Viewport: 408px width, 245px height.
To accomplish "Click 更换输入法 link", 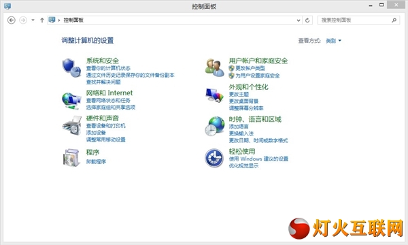I will (241, 133).
